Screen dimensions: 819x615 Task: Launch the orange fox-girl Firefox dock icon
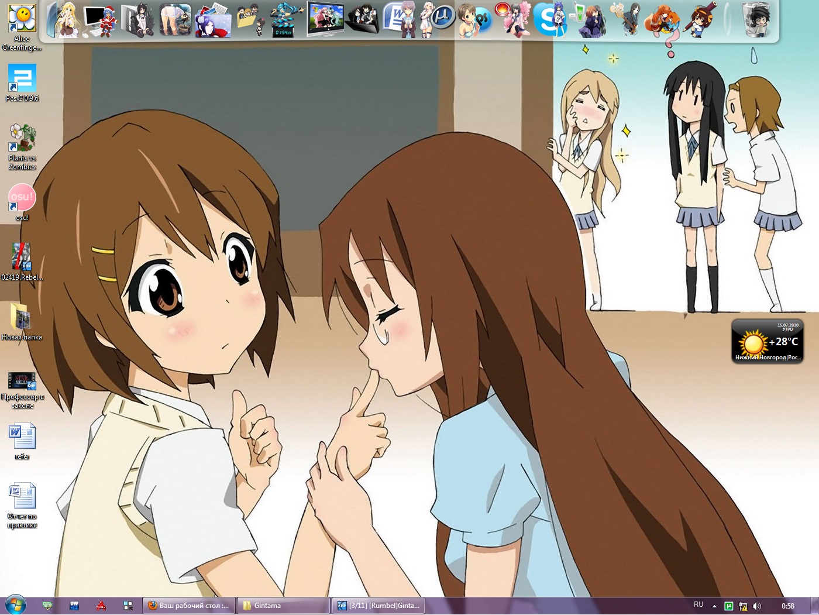[662, 20]
